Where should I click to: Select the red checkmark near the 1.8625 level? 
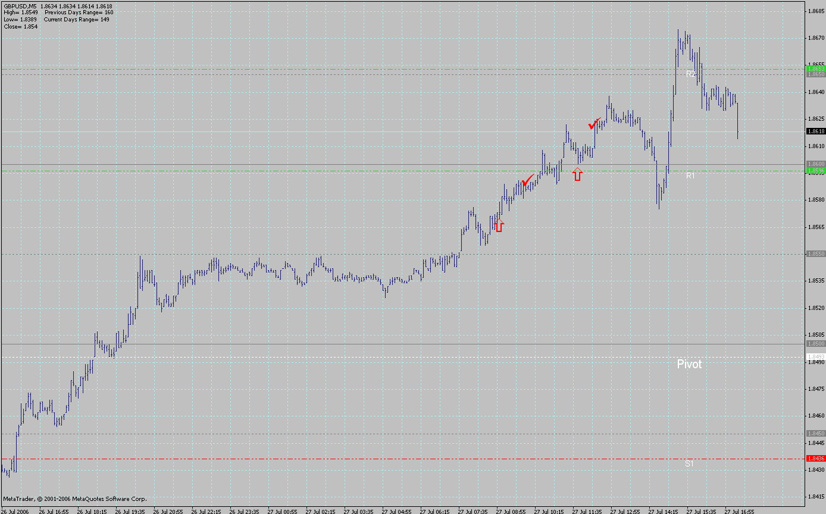tap(594, 124)
